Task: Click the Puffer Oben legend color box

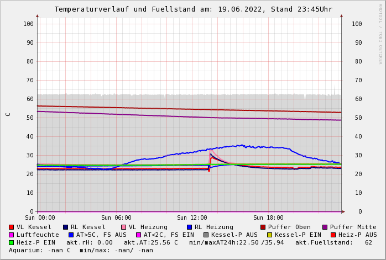Action: point(263,227)
